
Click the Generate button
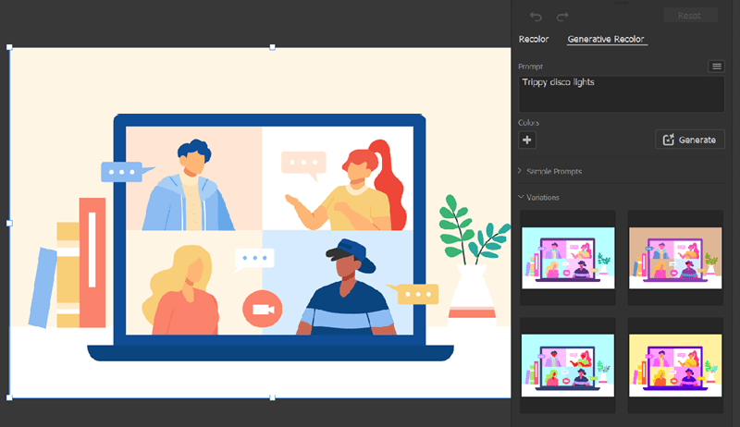tap(690, 140)
